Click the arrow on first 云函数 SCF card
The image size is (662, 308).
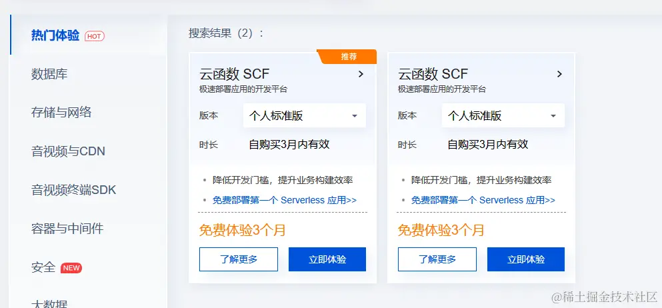[361, 74]
